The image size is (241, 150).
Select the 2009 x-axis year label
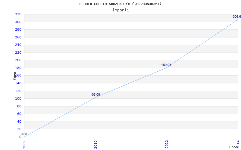pyautogui.click(x=24, y=144)
